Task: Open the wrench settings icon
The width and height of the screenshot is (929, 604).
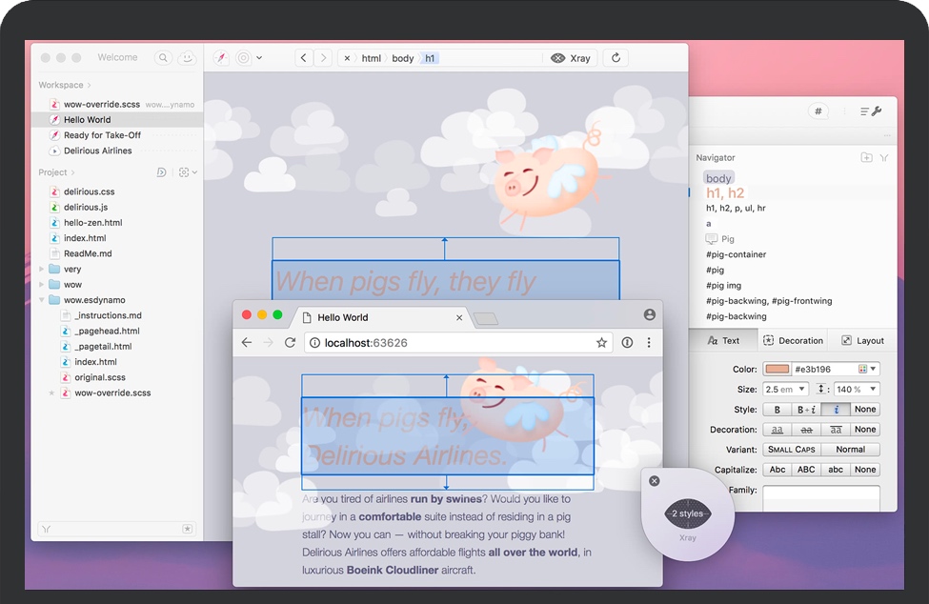Action: click(x=871, y=111)
